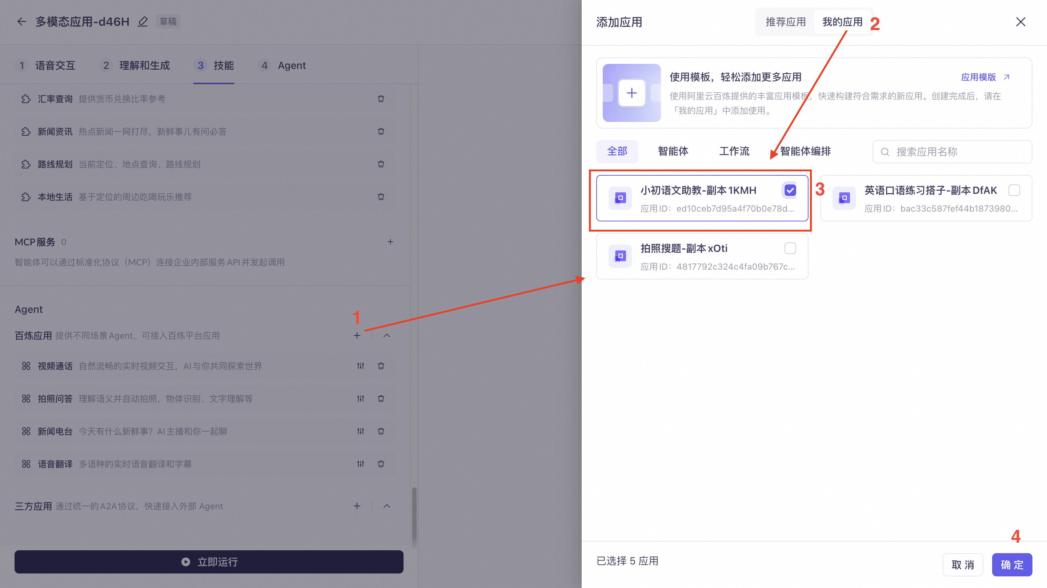Uncheck the 小初语文助教-副本 1KMH checkbox
This screenshot has height=588, width=1047.
pyautogui.click(x=790, y=190)
